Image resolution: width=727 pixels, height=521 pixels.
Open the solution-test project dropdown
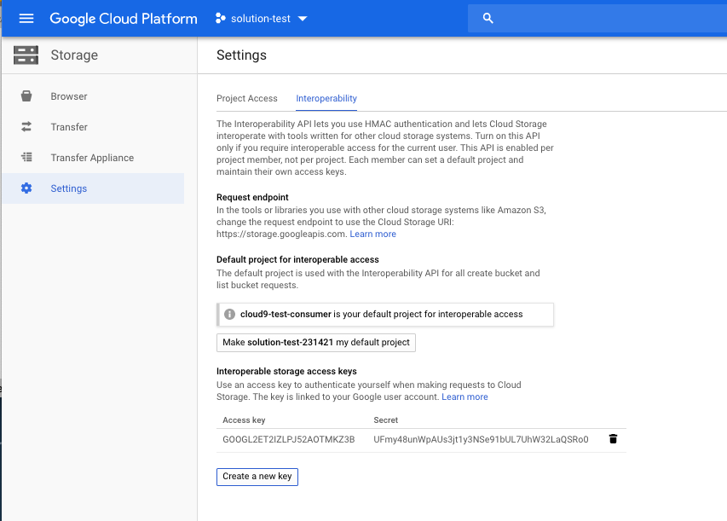click(261, 19)
